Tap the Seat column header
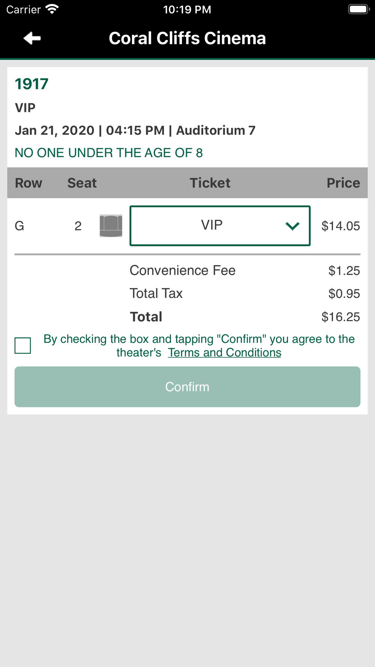 coord(82,183)
